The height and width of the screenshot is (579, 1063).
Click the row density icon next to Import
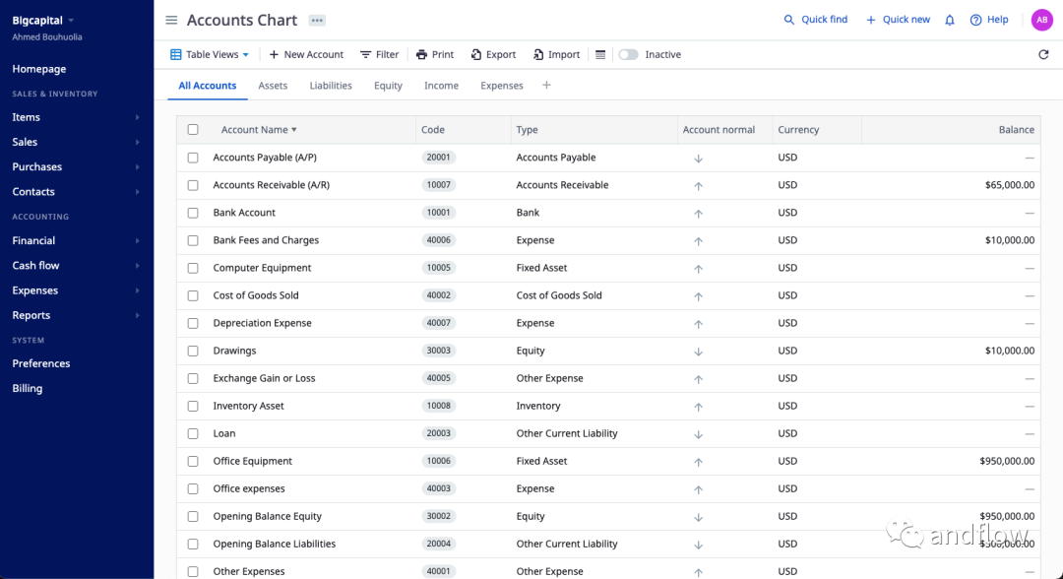pyautogui.click(x=600, y=55)
